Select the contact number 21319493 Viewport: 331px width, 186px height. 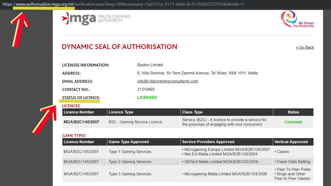(x=146, y=90)
